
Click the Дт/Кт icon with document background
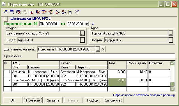point(31,12)
